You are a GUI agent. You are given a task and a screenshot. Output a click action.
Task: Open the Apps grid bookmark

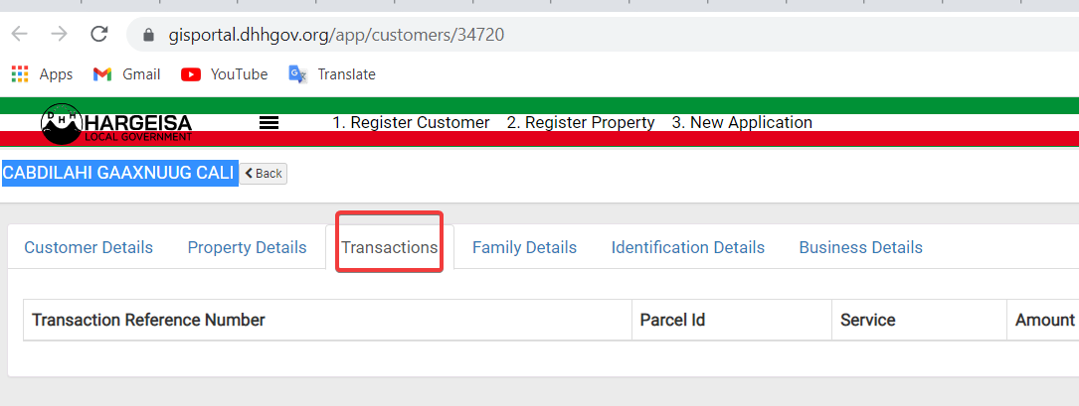click(x=42, y=74)
